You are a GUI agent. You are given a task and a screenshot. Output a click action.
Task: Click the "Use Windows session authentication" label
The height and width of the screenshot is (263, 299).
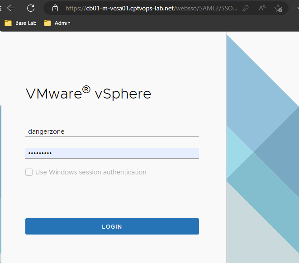tap(90, 172)
